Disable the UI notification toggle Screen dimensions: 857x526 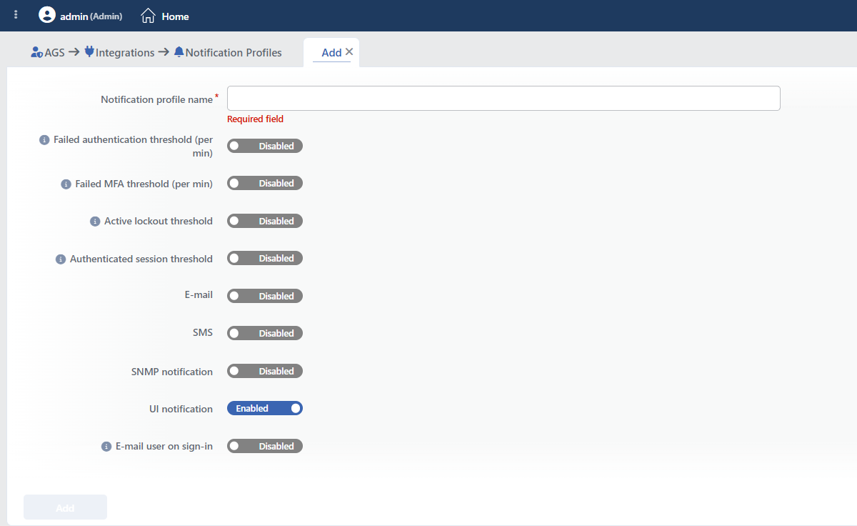[x=265, y=409]
